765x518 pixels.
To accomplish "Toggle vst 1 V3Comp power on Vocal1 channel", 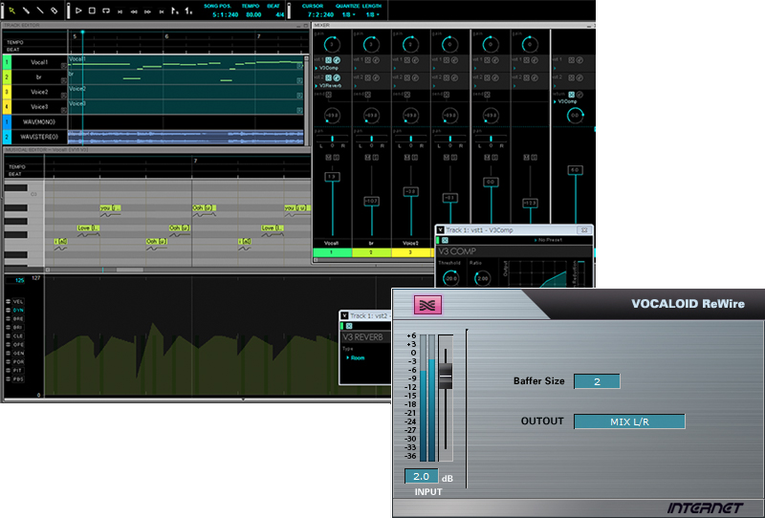I will point(330,59).
